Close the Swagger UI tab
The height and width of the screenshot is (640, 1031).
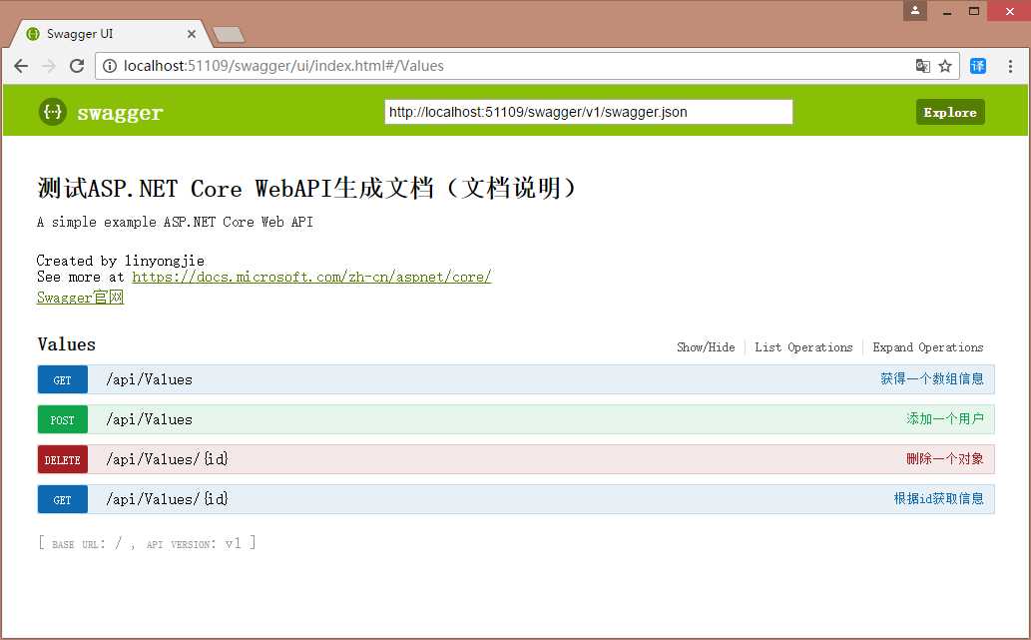point(192,34)
